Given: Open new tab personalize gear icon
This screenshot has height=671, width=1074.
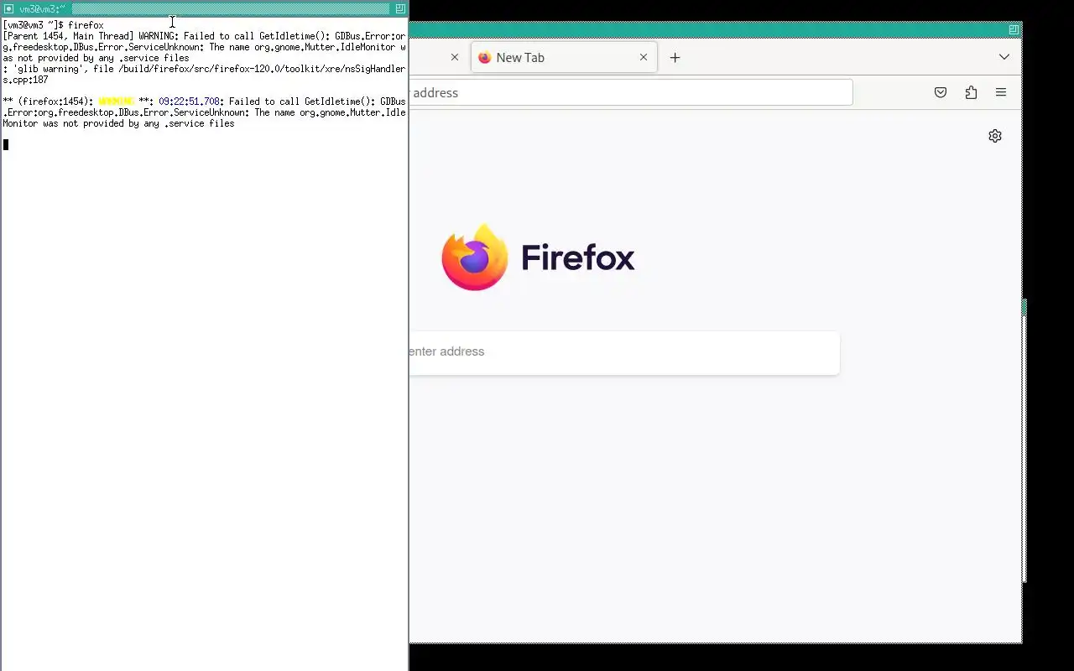Looking at the screenshot, I should 995,136.
